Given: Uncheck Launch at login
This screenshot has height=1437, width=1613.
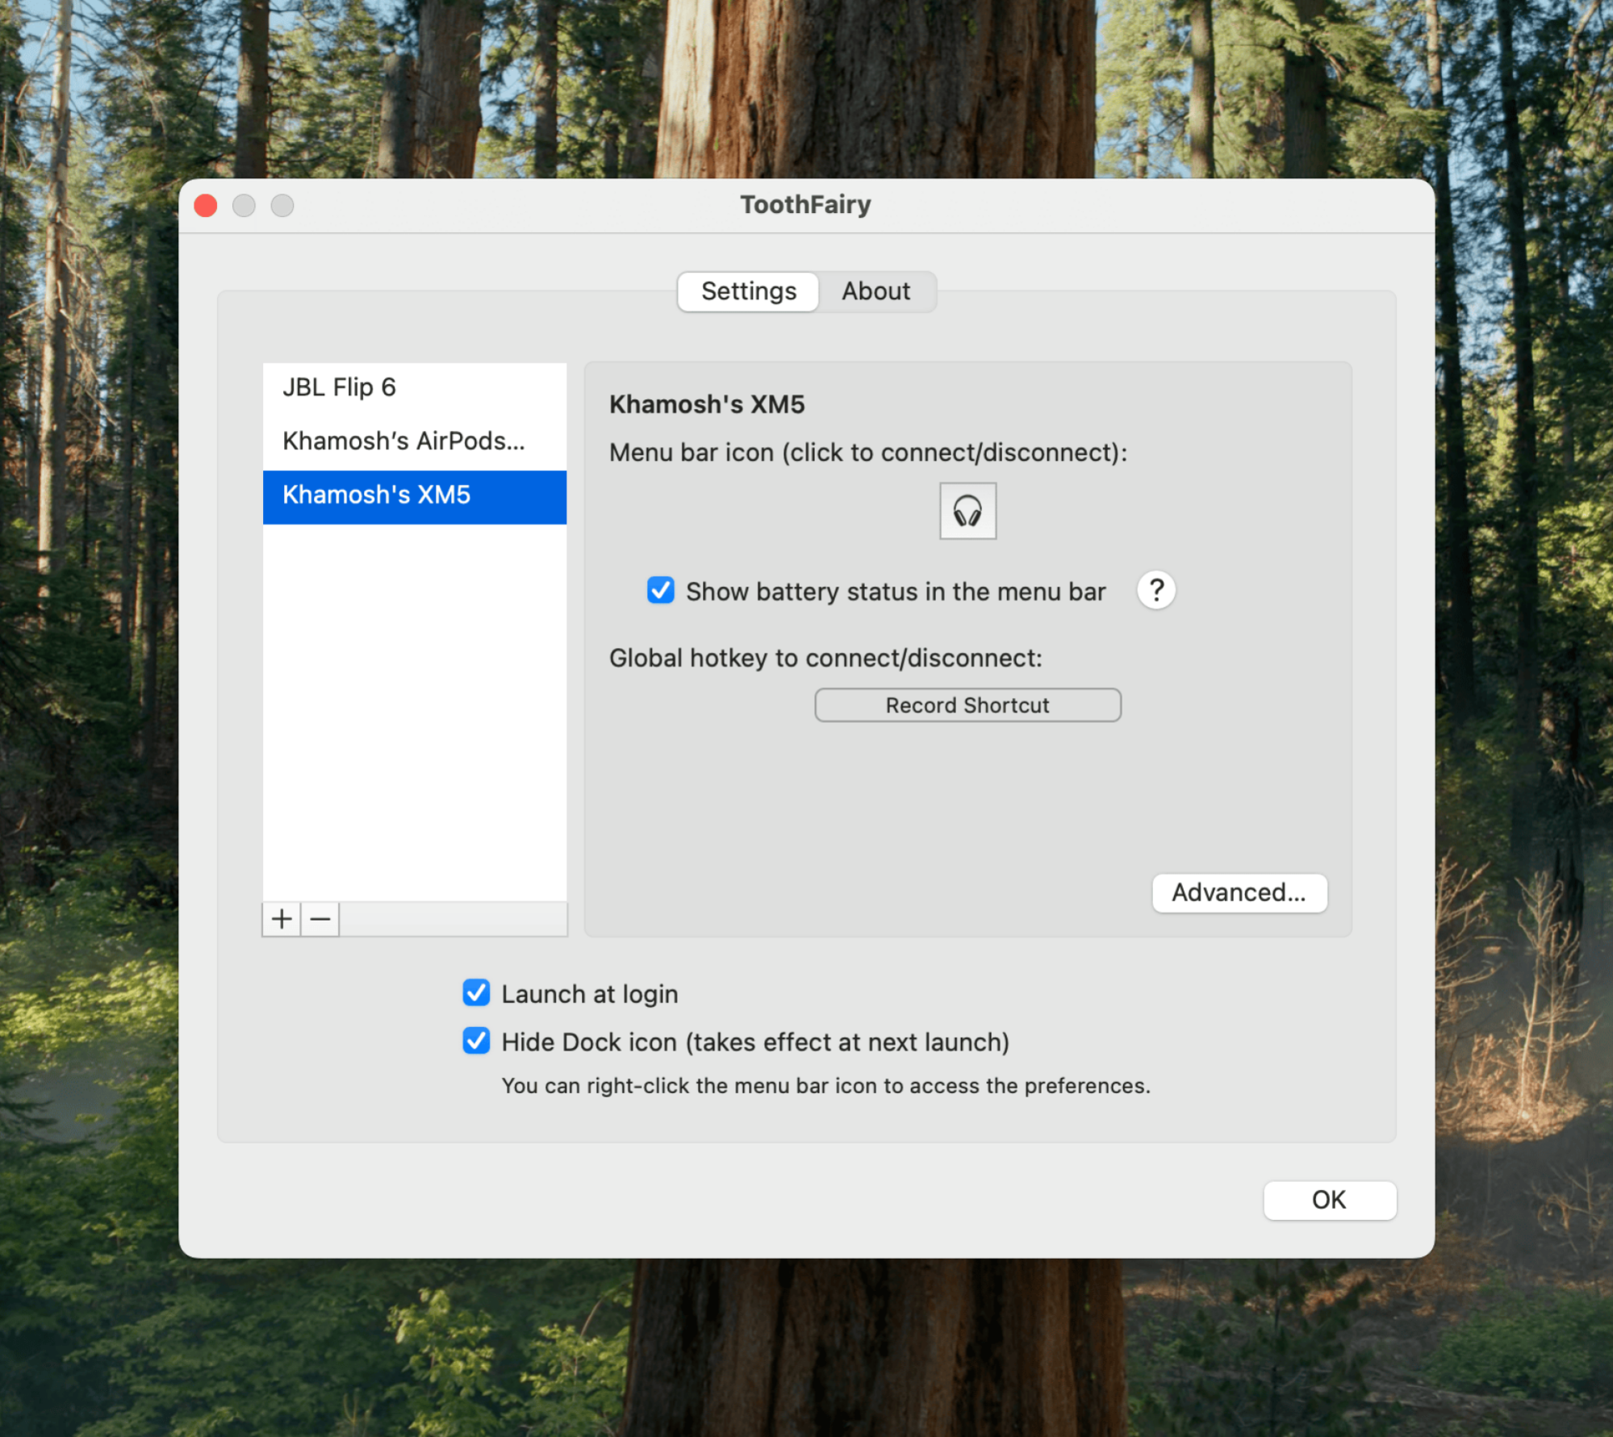Looking at the screenshot, I should click(x=476, y=992).
